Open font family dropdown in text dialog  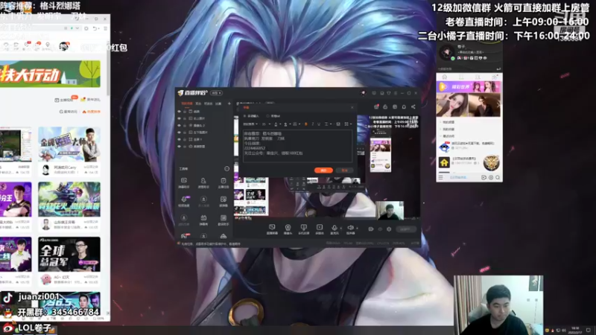click(250, 124)
